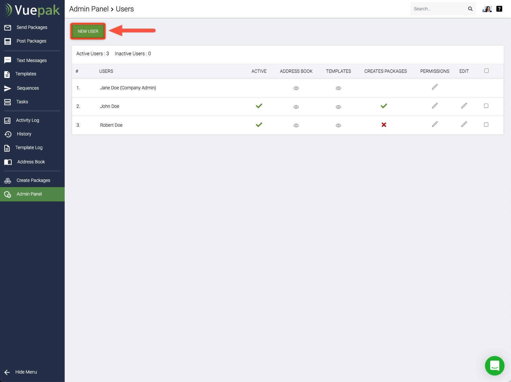Edit Robert Doe using the edit pencil
This screenshot has width=511, height=382.
point(464,124)
